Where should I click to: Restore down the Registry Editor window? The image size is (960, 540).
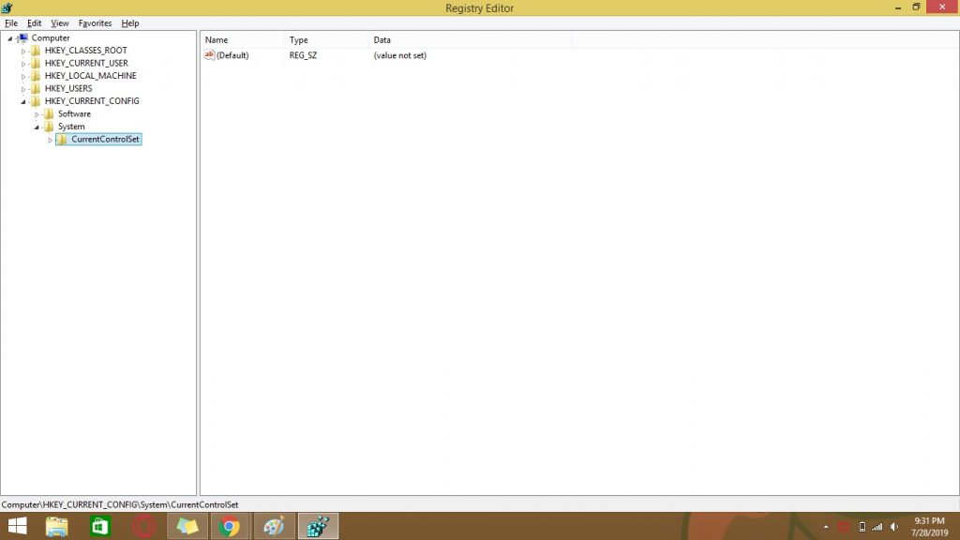click(x=916, y=7)
